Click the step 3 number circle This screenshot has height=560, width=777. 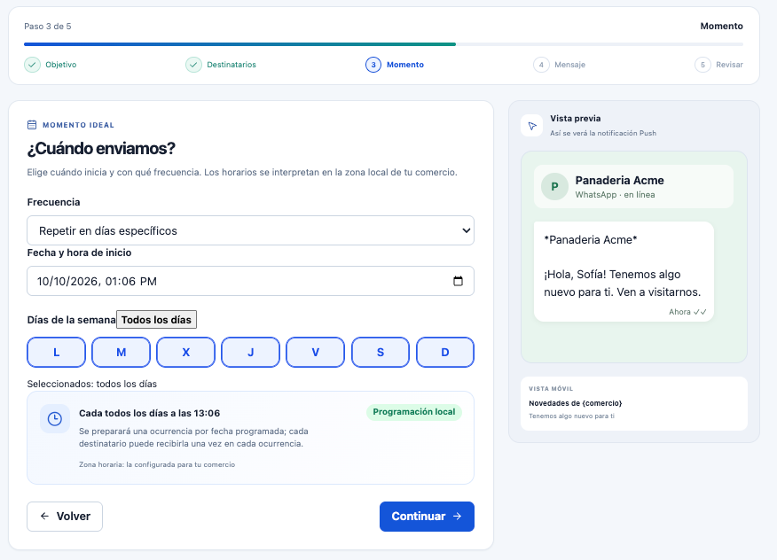pos(373,65)
